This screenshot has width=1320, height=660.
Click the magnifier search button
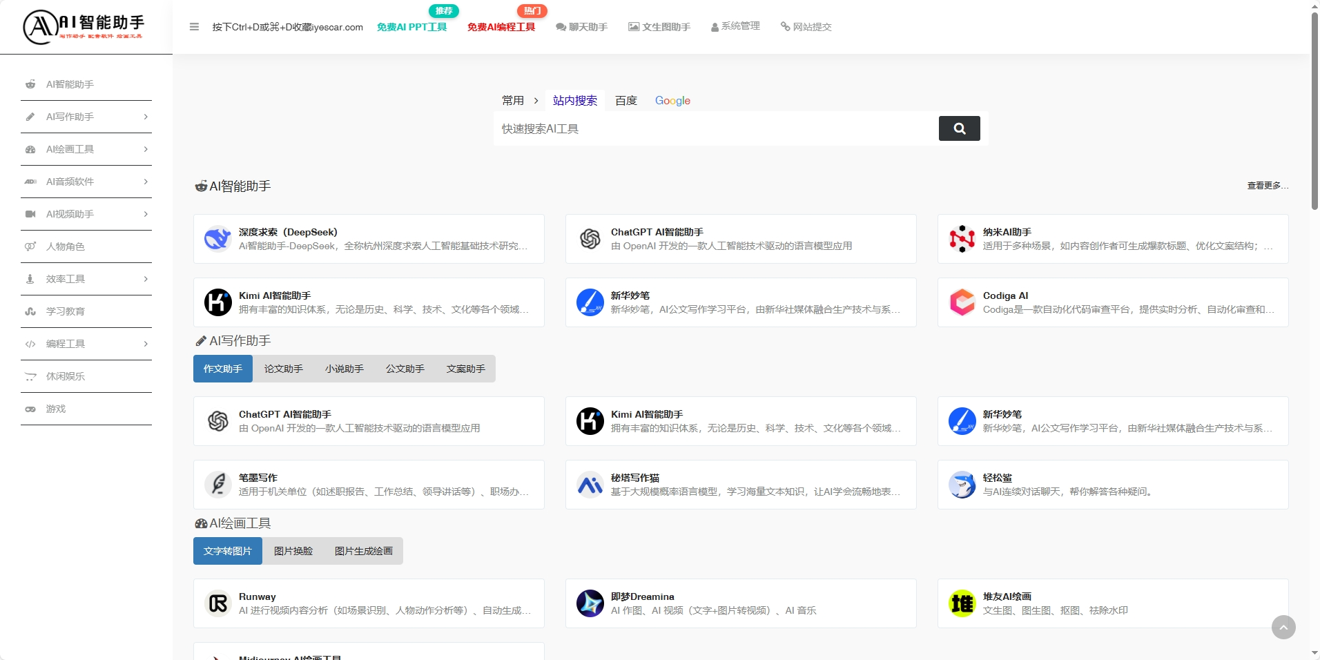[x=959, y=128]
